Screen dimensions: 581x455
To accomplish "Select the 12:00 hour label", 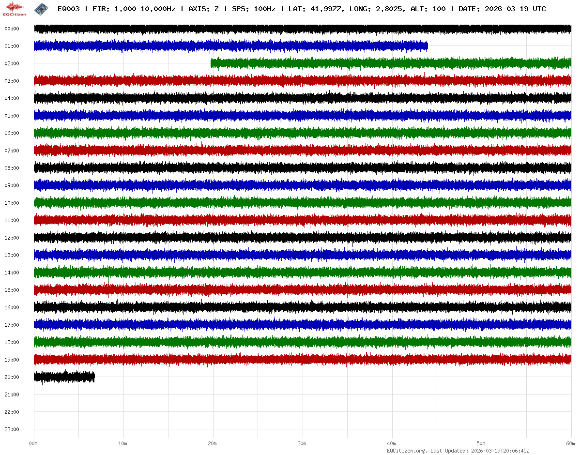I will (x=11, y=238).
